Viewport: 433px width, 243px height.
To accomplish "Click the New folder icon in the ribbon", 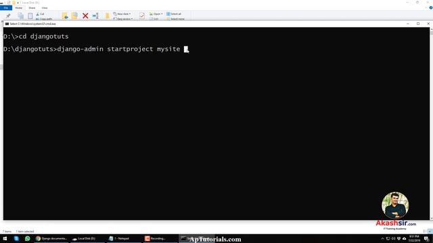I will [107, 16].
